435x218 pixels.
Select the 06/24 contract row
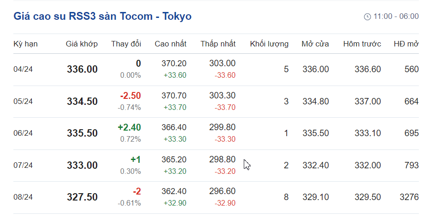point(23,133)
